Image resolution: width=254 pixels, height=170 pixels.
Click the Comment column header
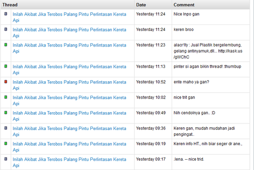[x=184, y=5]
